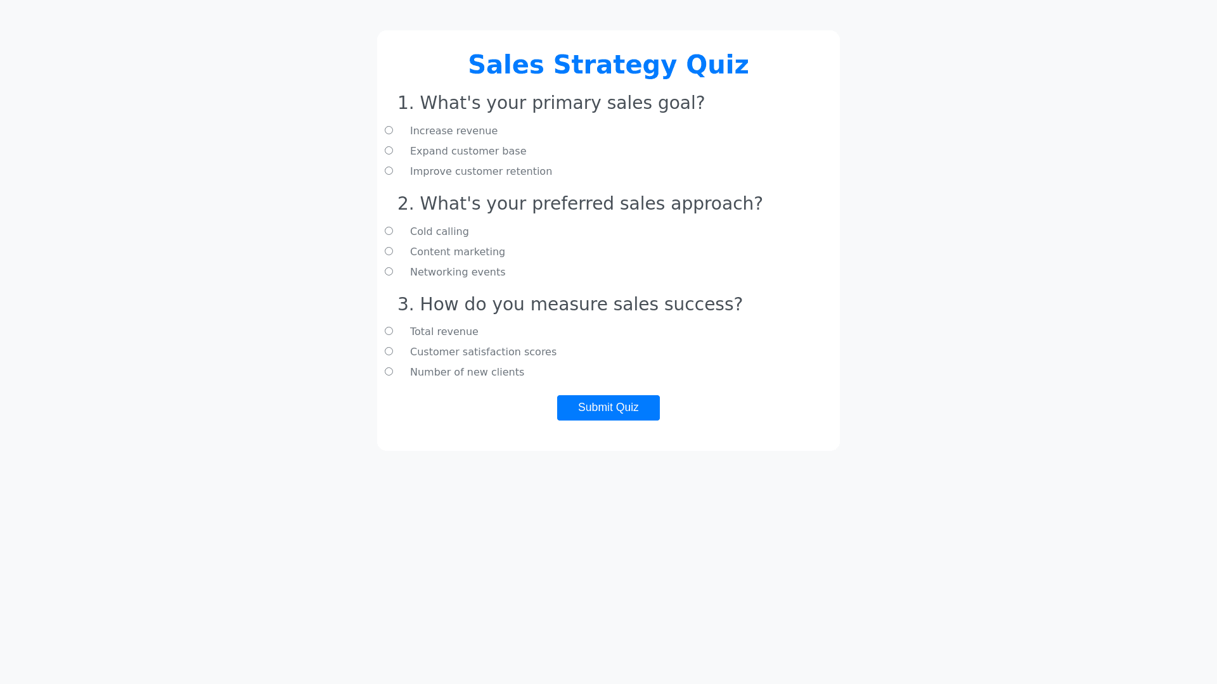This screenshot has height=684, width=1217.
Task: Click the 'Number of new clients' label text
Action: coord(467,372)
